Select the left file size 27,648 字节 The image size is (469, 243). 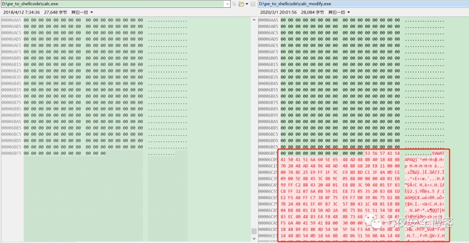point(55,12)
